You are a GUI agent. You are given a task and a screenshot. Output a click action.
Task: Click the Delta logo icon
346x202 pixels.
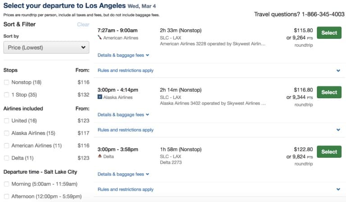(100, 156)
